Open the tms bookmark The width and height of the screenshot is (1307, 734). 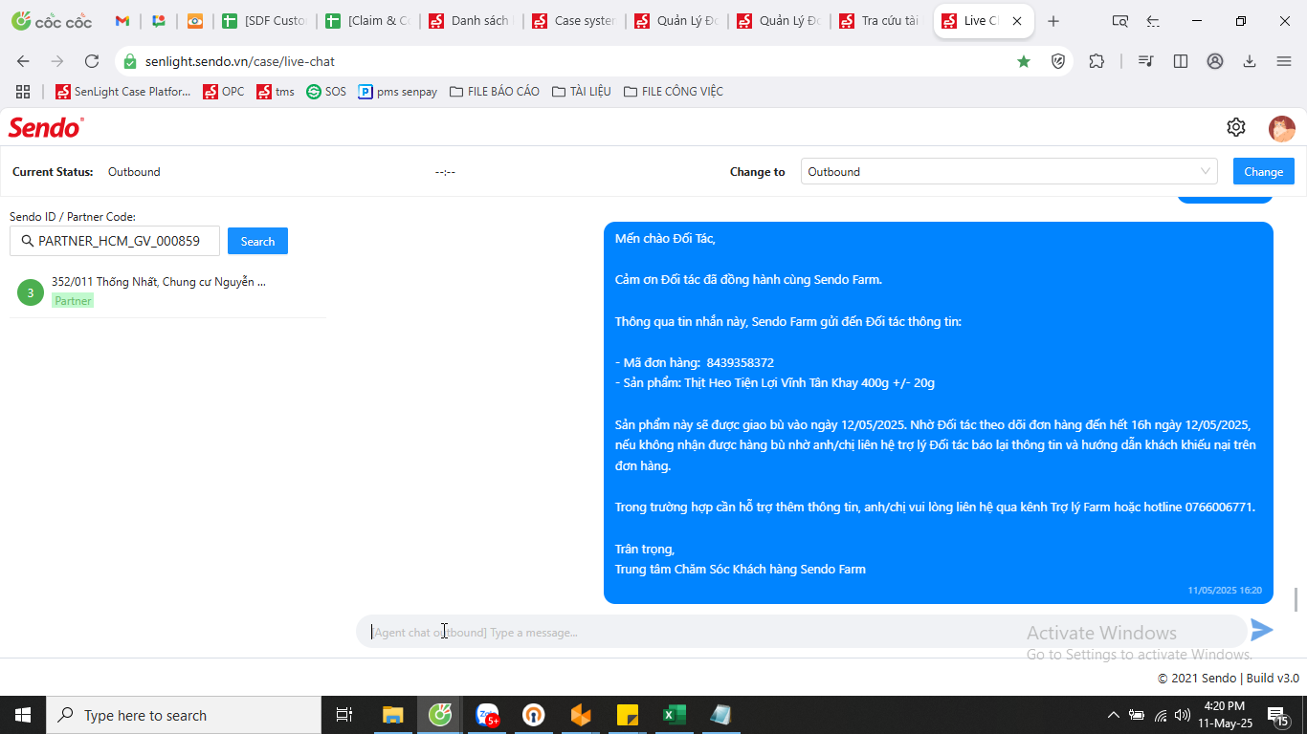[276, 92]
